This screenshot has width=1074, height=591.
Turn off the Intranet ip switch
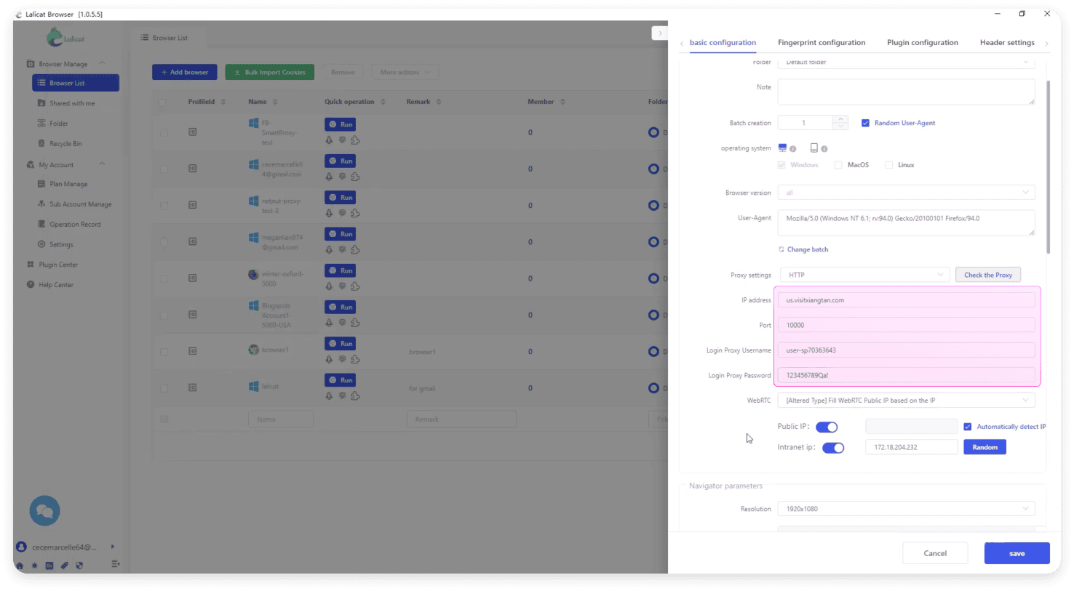833,448
